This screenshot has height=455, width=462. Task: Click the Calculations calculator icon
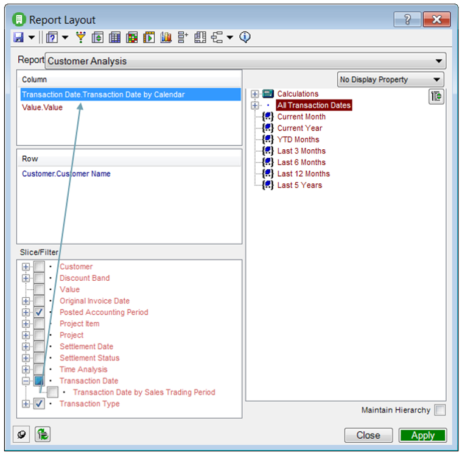268,94
